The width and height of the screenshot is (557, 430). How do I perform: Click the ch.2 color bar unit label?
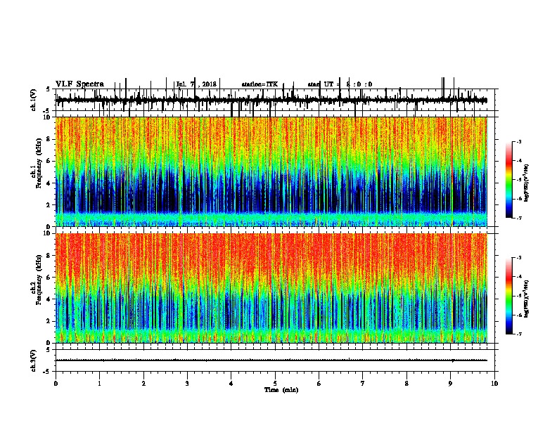pyautogui.click(x=527, y=299)
